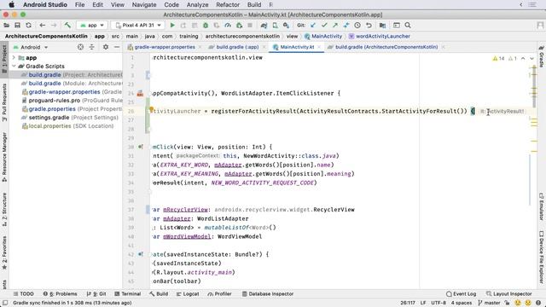The height and width of the screenshot is (307, 546).
Task: Hide the Project panel with minus icon
Action: (117, 47)
